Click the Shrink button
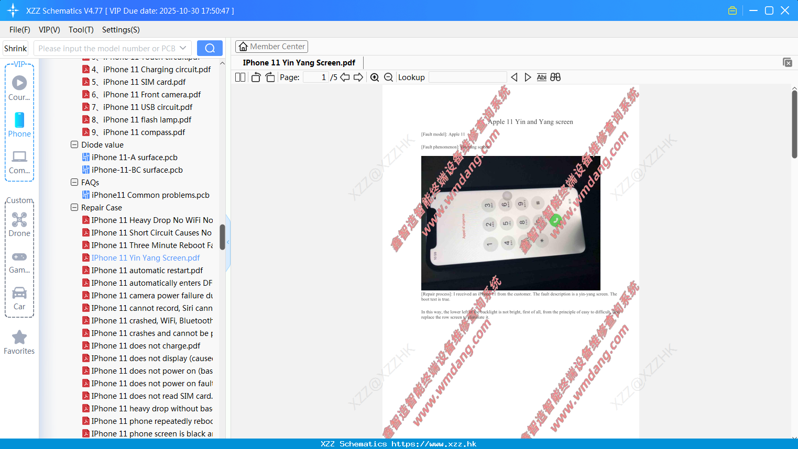This screenshot has width=798, height=449. tap(16, 48)
